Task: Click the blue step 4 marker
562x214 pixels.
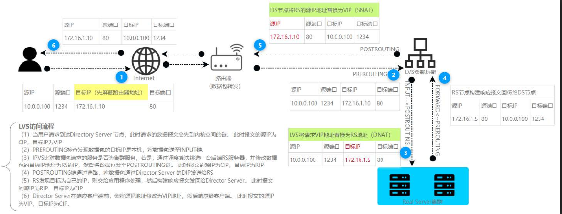Action: (444, 77)
